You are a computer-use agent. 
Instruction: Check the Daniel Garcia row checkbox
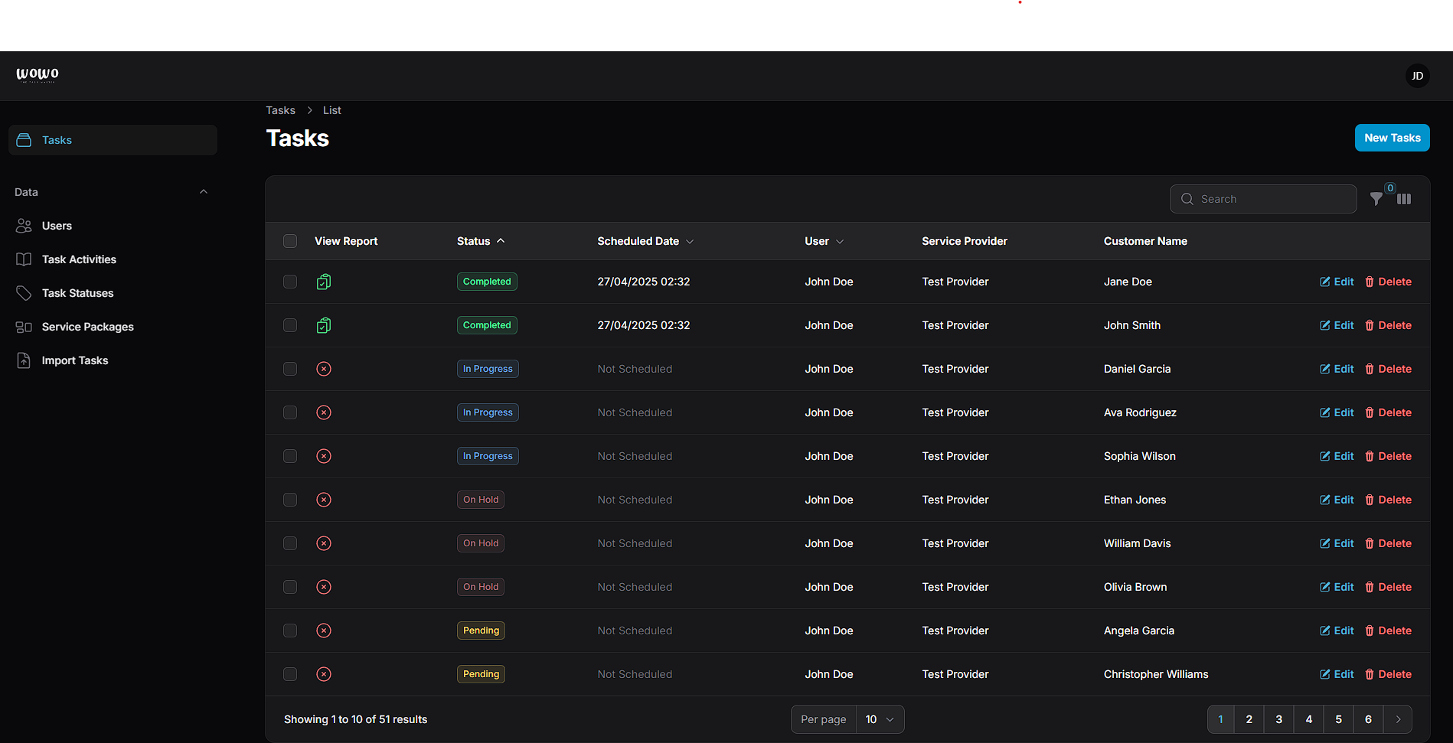click(290, 369)
